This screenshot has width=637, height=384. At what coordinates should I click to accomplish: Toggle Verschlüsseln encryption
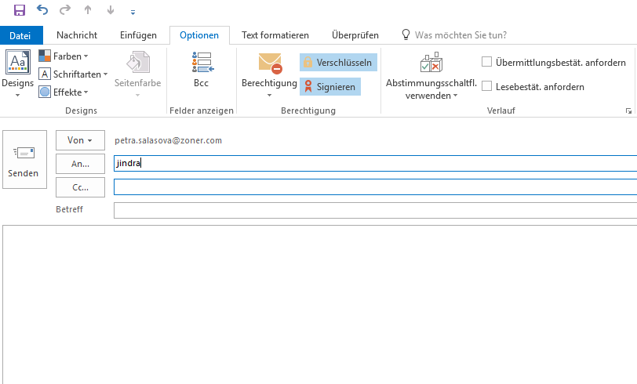[338, 63]
